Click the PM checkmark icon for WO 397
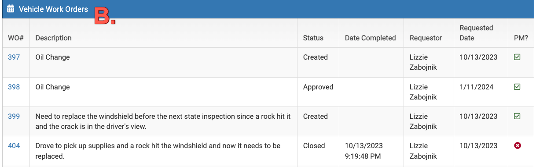The image size is (536, 167). coord(518,57)
